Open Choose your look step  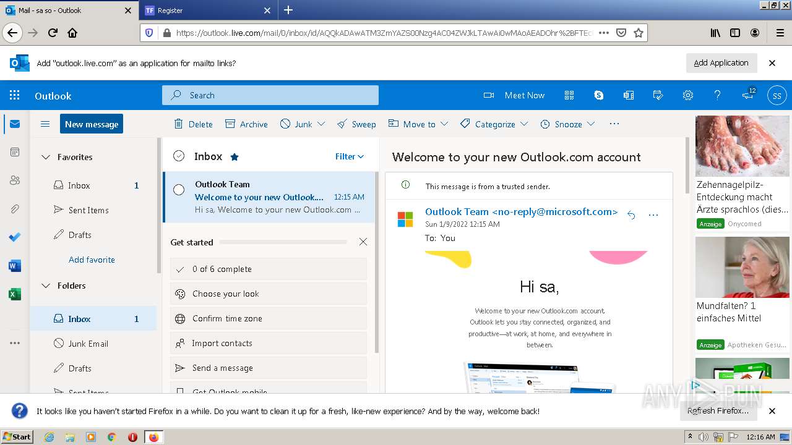pos(269,294)
